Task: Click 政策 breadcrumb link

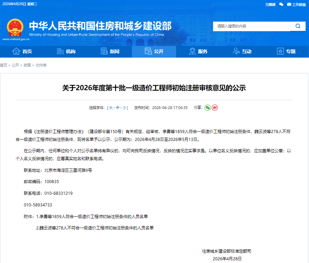Action: pos(27,65)
